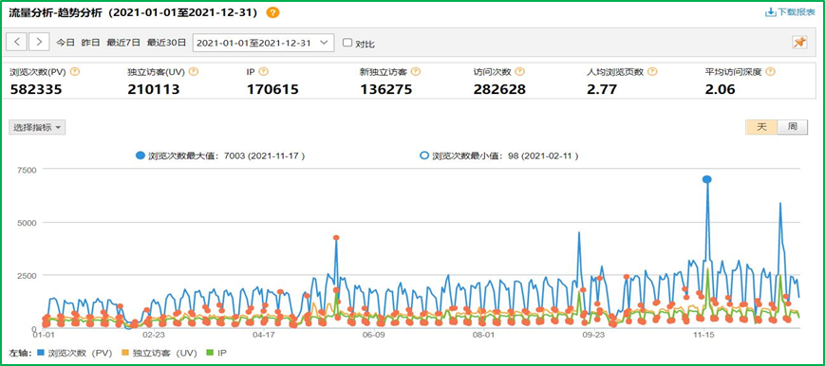Select 最近7日 time filter
The height and width of the screenshot is (366, 825).
pyautogui.click(x=123, y=43)
